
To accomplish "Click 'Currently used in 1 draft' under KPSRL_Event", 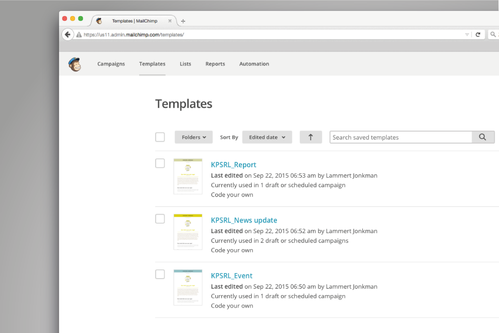I will (x=278, y=296).
